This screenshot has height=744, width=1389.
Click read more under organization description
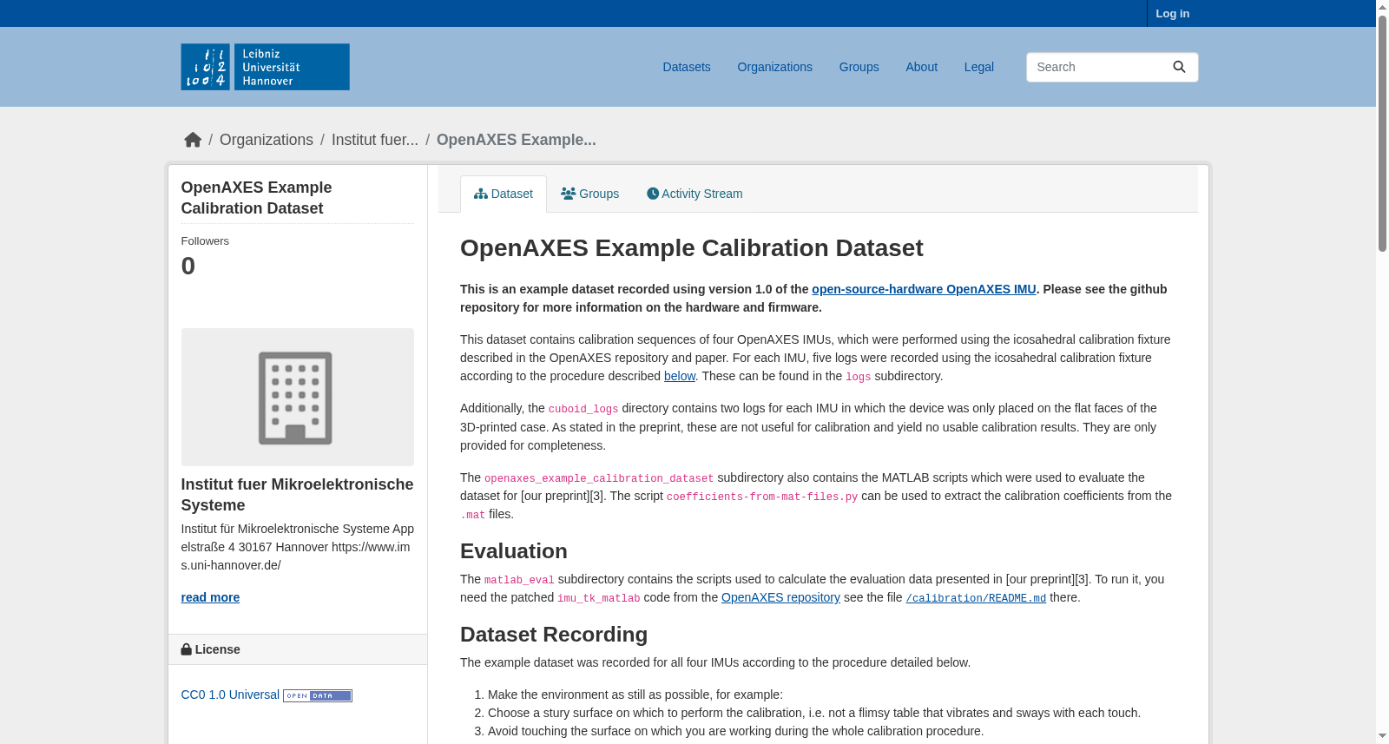tap(210, 597)
